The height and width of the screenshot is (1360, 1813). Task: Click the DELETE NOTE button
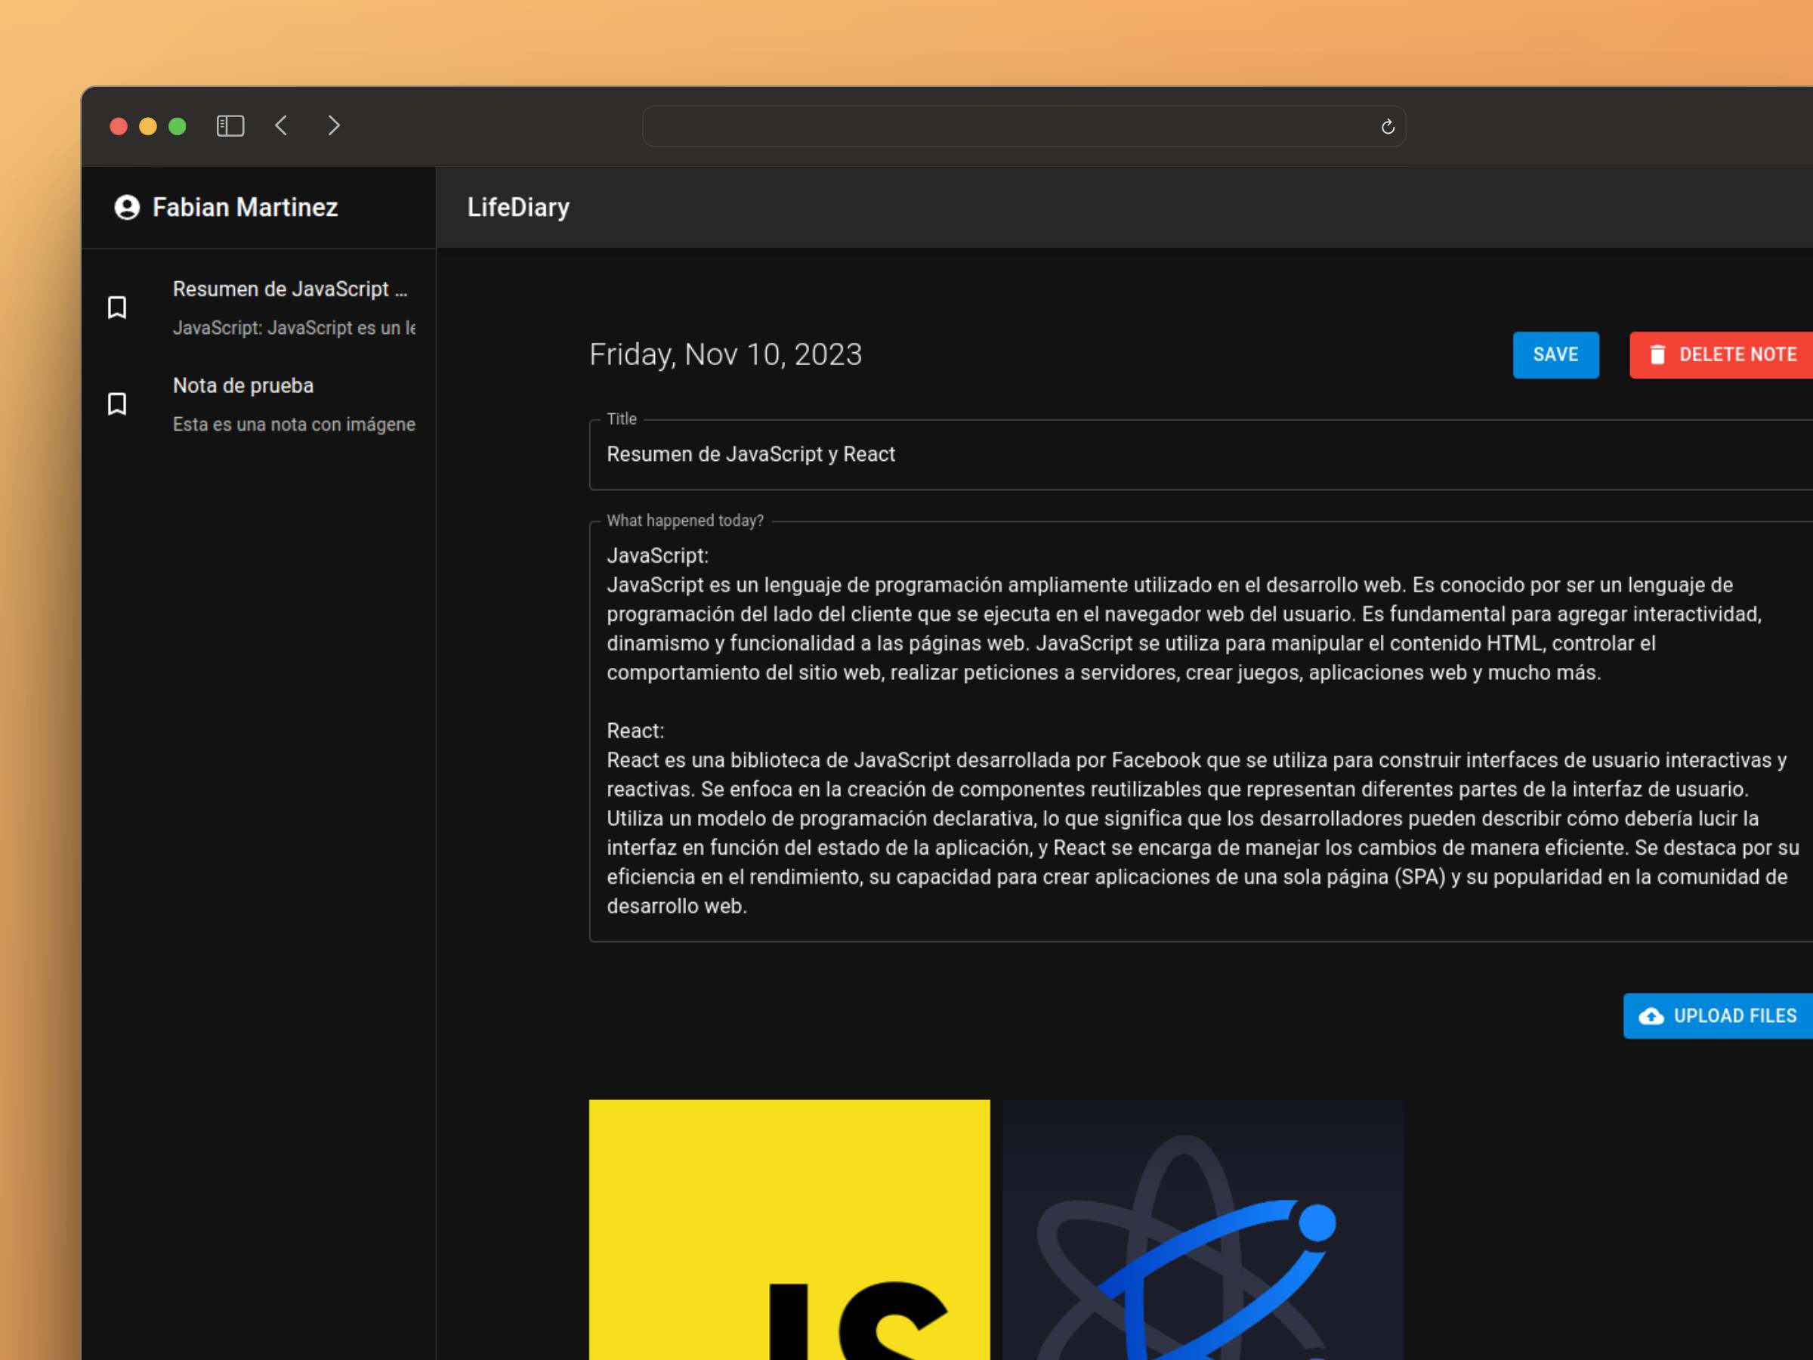coord(1721,355)
